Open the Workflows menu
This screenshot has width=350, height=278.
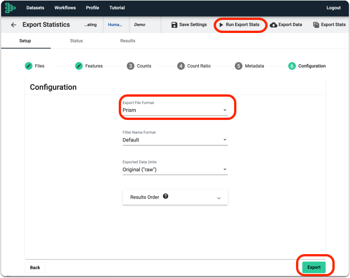65,8
